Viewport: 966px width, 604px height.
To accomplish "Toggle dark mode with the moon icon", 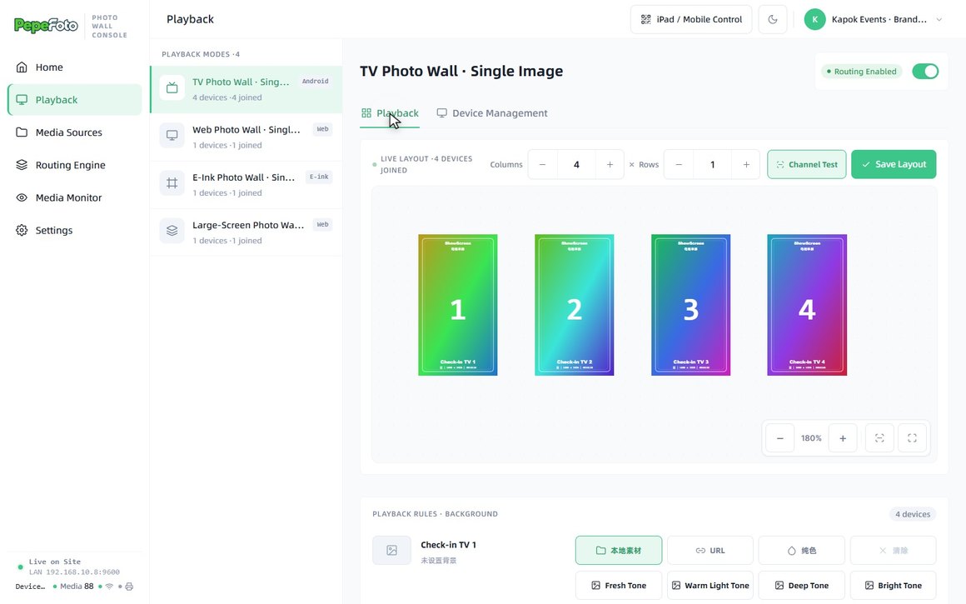I will coord(773,19).
